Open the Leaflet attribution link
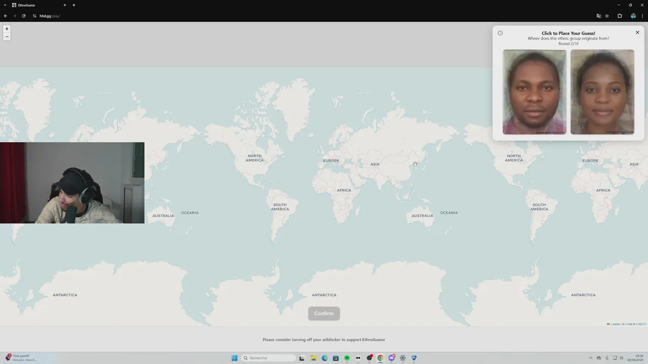Image resolution: width=648 pixels, height=364 pixels. pyautogui.click(x=613, y=324)
